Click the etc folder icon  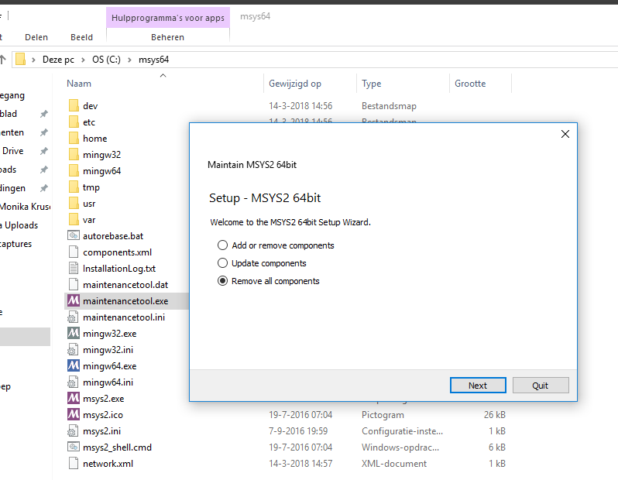[74, 122]
